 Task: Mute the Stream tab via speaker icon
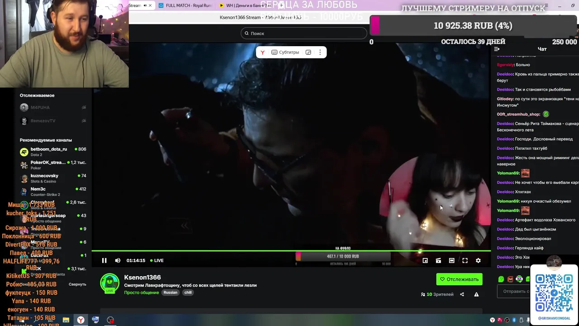145,5
